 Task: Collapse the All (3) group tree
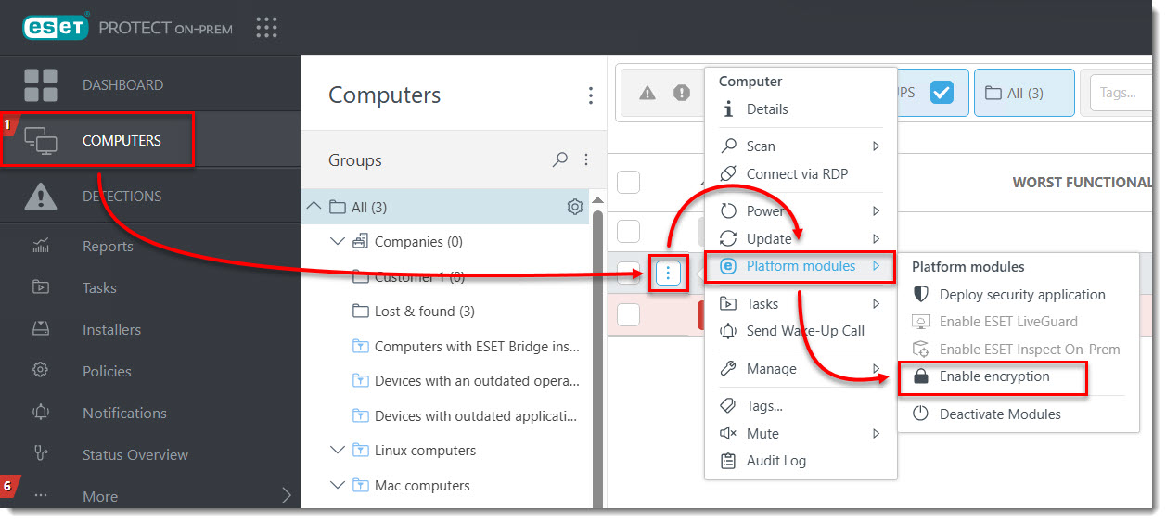click(x=314, y=206)
